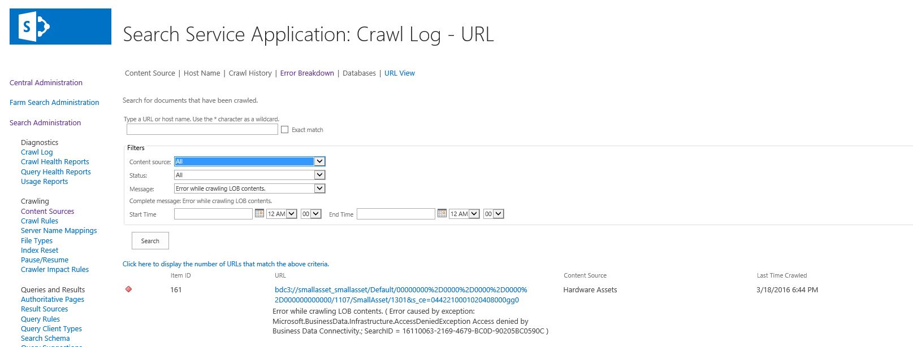This screenshot has width=913, height=347.
Task: Open the End Time calendar picker icon
Action: pos(442,213)
